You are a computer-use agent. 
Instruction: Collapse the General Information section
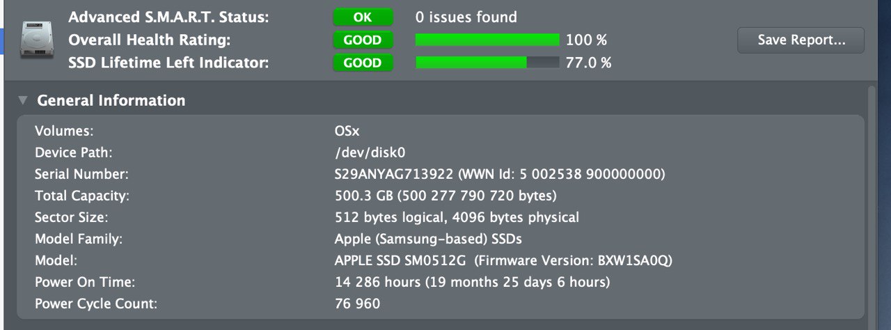click(23, 101)
